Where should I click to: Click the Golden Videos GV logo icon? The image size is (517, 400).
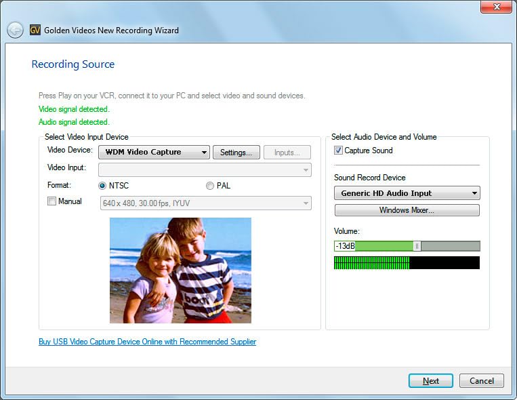35,31
